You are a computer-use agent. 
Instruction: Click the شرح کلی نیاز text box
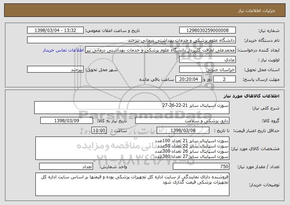(x=132, y=108)
